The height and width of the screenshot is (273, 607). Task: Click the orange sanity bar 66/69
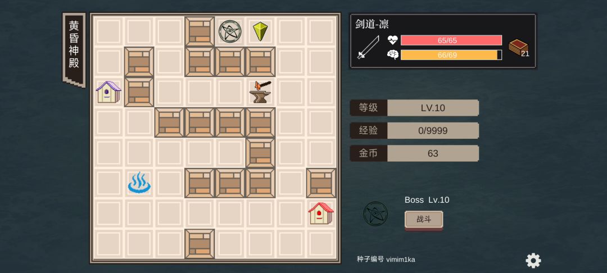click(451, 55)
